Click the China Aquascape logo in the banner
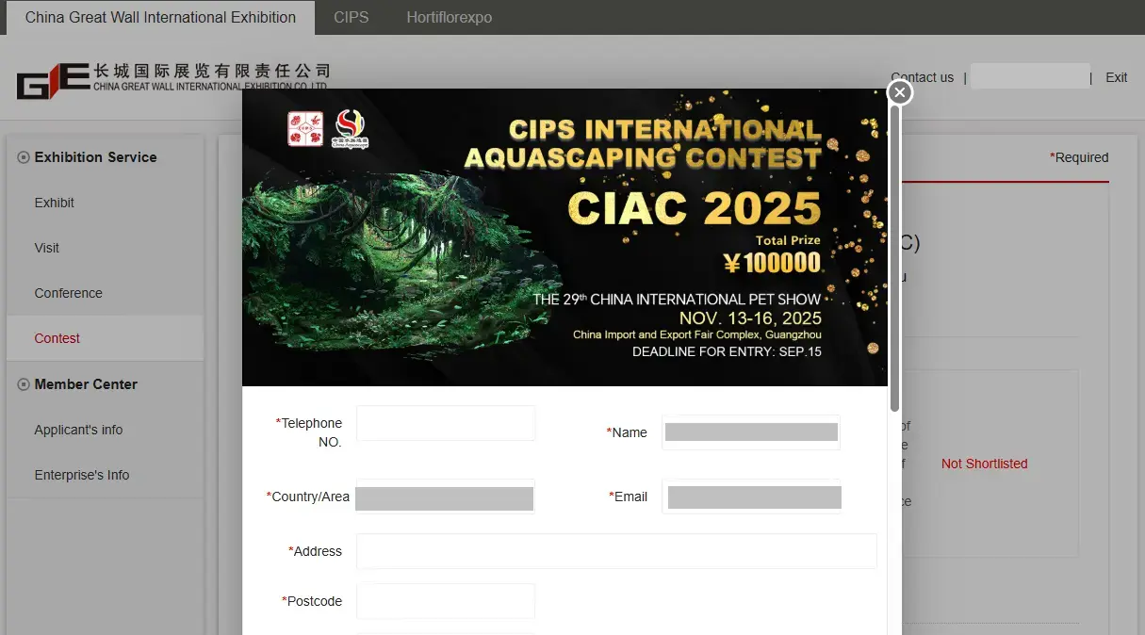Viewport: 1145px width, 635px height. pos(351,129)
